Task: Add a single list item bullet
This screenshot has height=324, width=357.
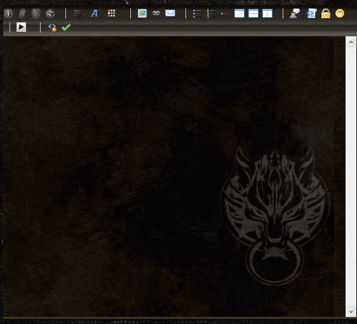Action: point(224,14)
